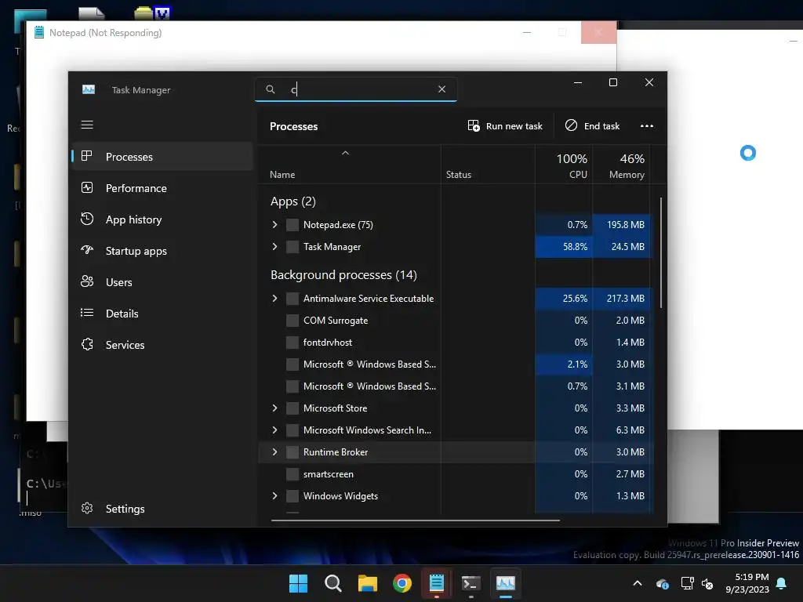The height and width of the screenshot is (602, 803).
Task: Open Task Manager Settings
Action: (x=163, y=508)
